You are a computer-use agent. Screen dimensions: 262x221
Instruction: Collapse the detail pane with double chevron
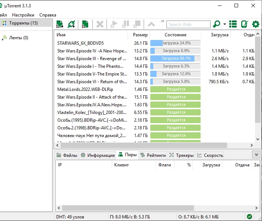pyautogui.click(x=256, y=155)
